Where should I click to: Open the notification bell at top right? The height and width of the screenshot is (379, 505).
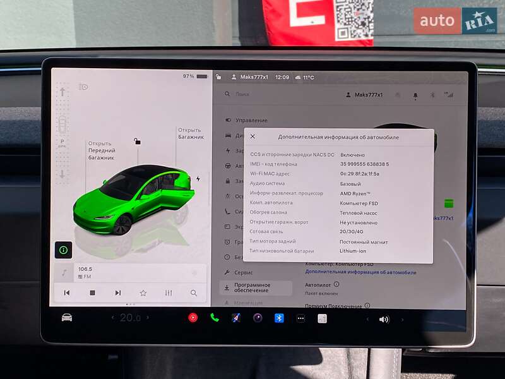coord(415,93)
